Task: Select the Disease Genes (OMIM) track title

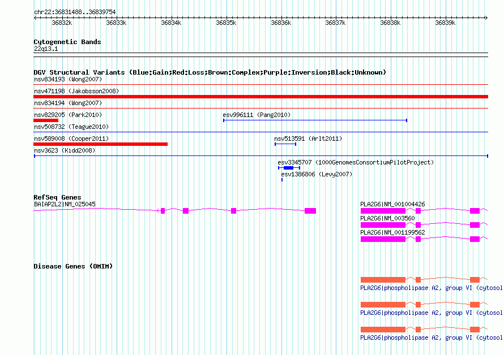Action: [x=73, y=266]
